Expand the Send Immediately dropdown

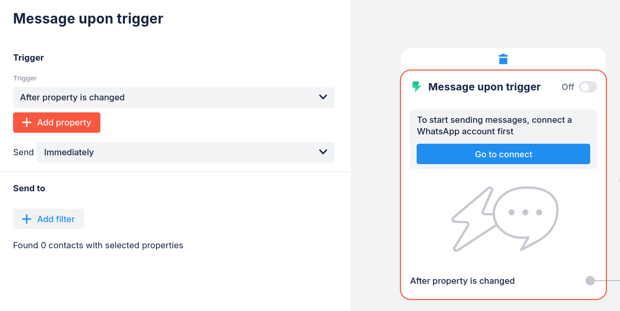coord(186,152)
